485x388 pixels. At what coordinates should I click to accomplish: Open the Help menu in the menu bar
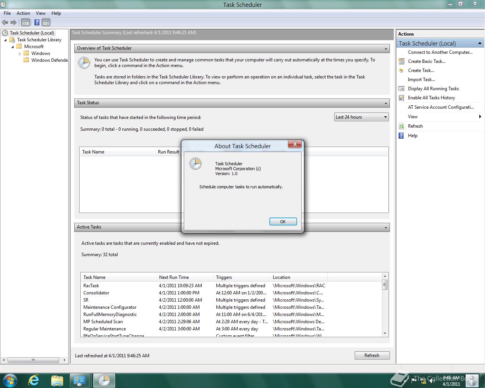(x=56, y=13)
